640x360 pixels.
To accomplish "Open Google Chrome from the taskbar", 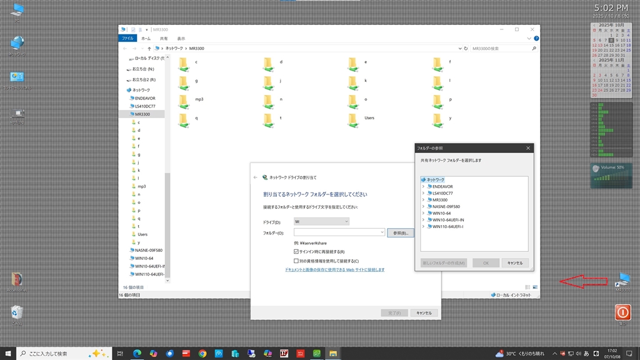I will click(x=202, y=354).
